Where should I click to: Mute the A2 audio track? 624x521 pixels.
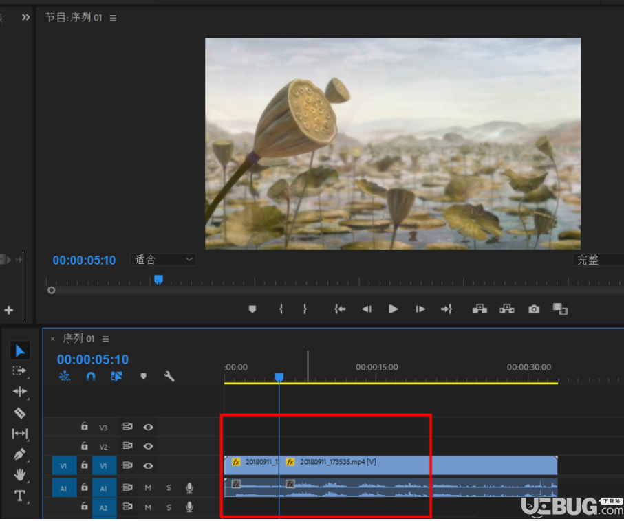tap(148, 507)
